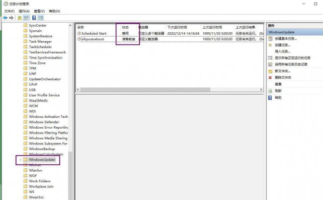Viewport: 323px width, 200px height.
Task: Click the 帮助 question mark icon in actions pane
Action: [270, 98]
